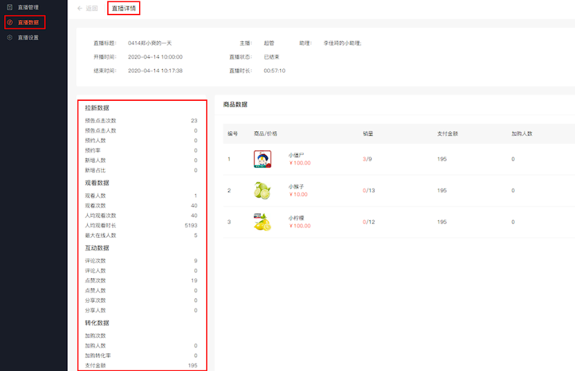Click the 转化数据 section heading
The width and height of the screenshot is (575, 371).
tap(97, 323)
